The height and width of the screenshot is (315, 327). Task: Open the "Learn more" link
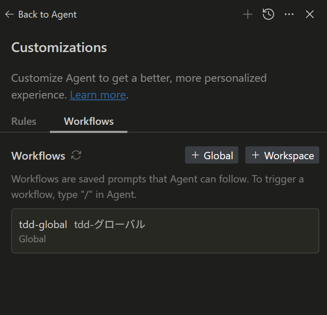click(98, 95)
